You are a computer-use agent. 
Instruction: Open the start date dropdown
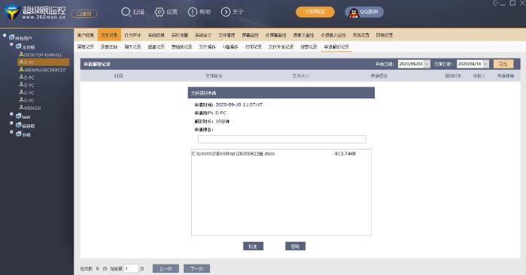(427, 64)
